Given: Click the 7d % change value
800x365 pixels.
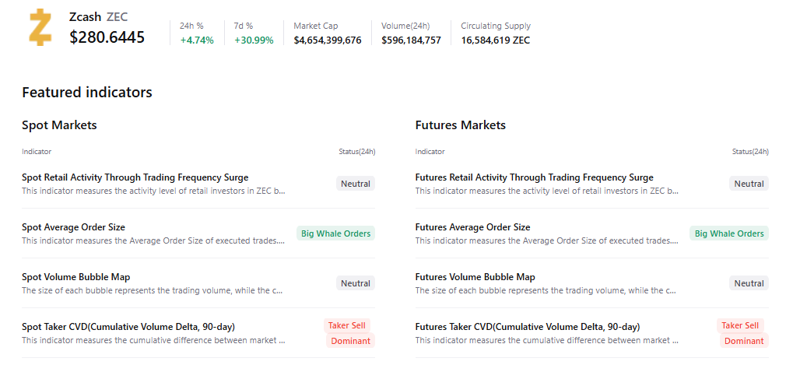Looking at the screenshot, I should tap(254, 40).
